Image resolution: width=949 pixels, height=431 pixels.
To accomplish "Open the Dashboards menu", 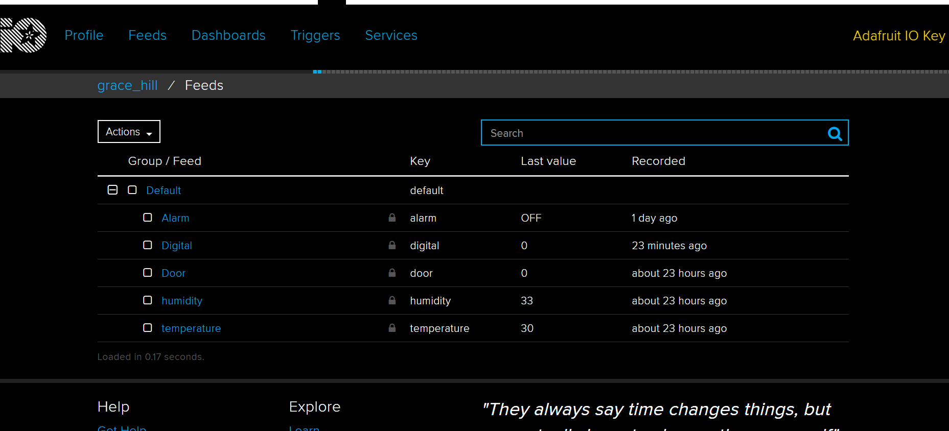I will tap(228, 35).
